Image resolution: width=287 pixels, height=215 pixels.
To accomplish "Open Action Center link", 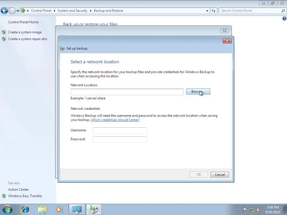I will tap(18, 190).
